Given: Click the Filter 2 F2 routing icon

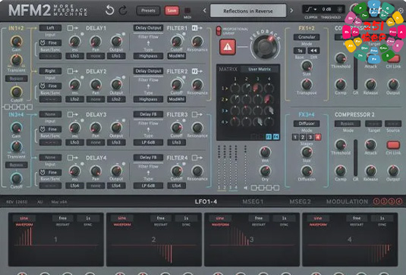Looking at the screenshot, I should pos(197,71).
